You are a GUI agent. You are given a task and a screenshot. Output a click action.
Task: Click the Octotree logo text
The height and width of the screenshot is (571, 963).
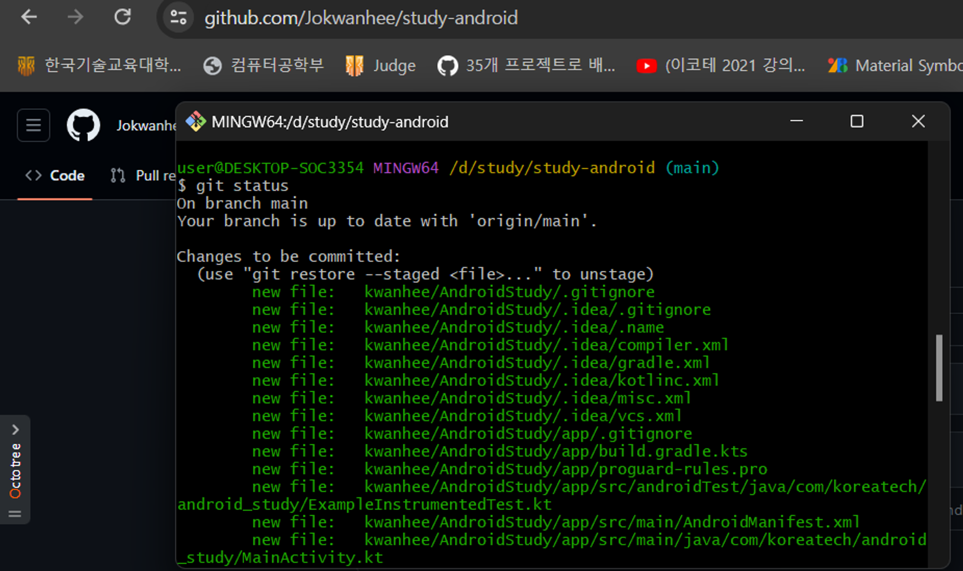click(15, 471)
